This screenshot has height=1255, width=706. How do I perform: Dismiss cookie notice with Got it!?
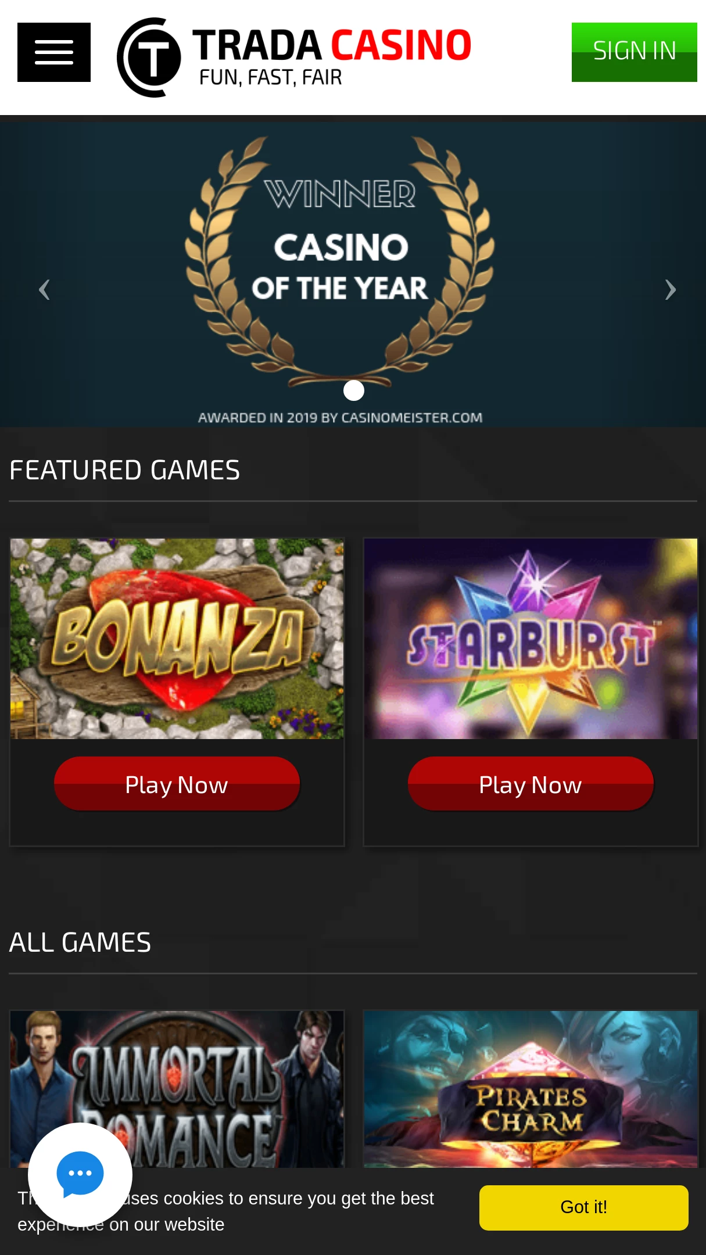(584, 1207)
